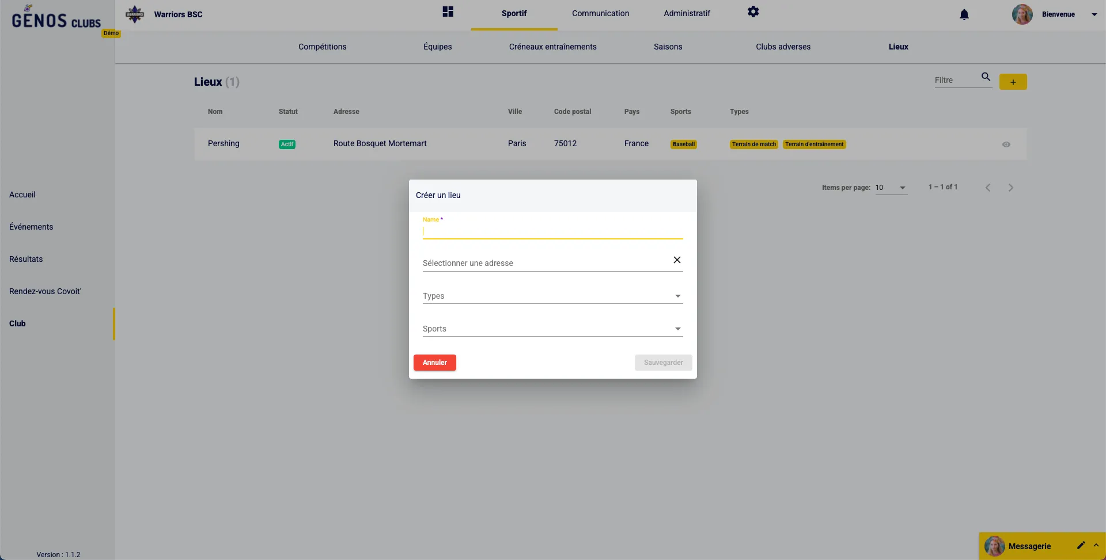Click the pencil icon in Messagerie bar

(1081, 545)
